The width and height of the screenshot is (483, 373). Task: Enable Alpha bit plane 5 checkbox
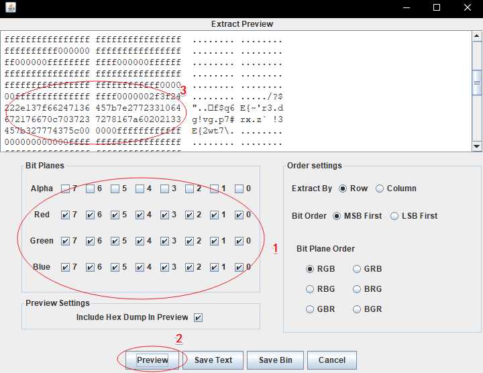click(115, 189)
